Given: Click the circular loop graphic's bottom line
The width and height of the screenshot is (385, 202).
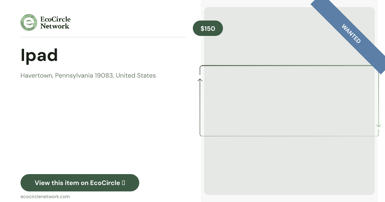Looking at the screenshot, I should (x=289, y=136).
